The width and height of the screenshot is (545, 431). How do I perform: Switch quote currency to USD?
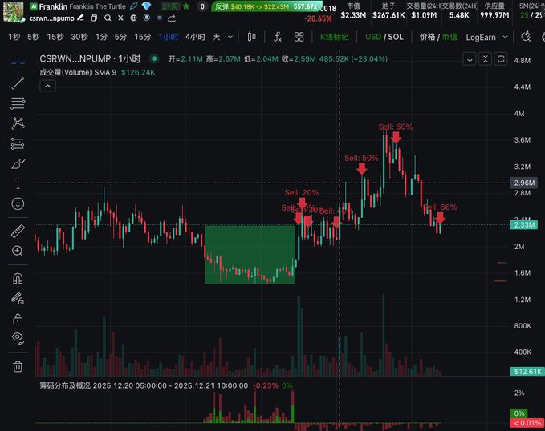click(x=373, y=37)
